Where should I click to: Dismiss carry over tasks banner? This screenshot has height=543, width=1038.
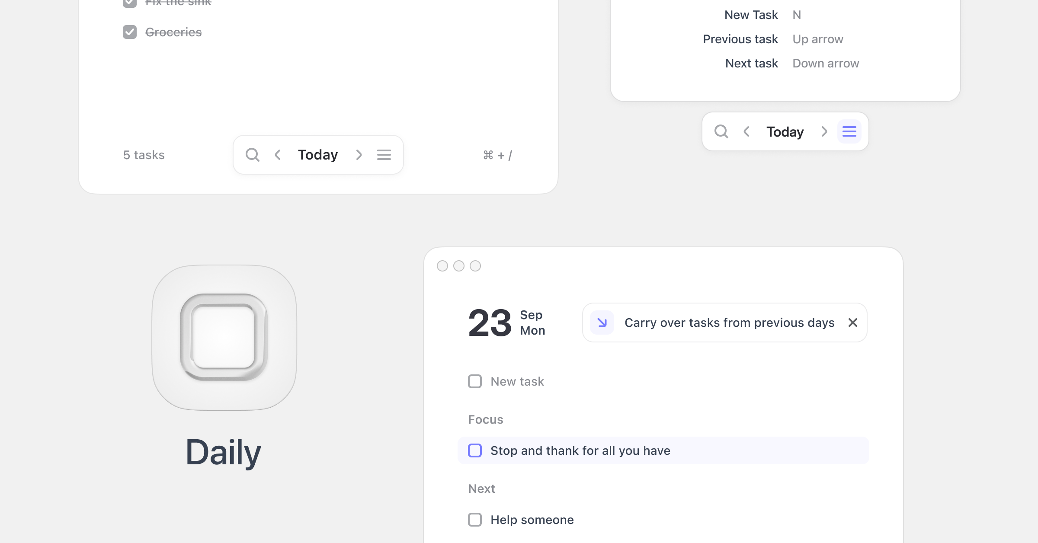point(852,323)
